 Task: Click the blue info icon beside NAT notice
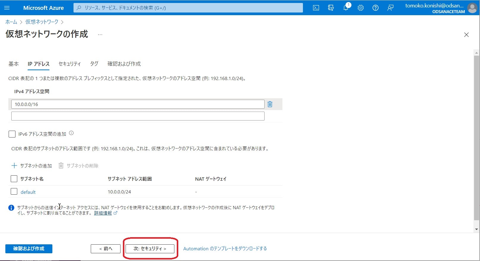(11, 208)
